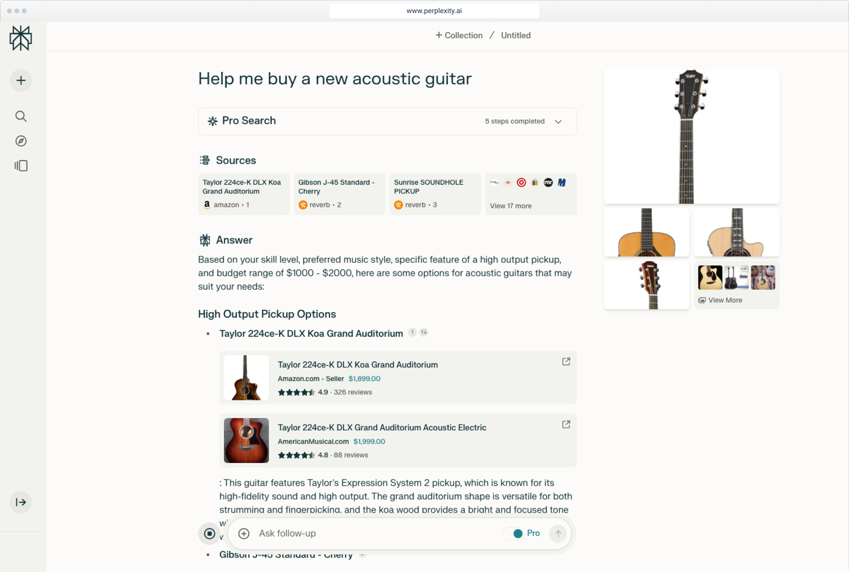Open Amazon Taylor 224ce-K external link icon
Screen dimensions: 849x572
[566, 362]
